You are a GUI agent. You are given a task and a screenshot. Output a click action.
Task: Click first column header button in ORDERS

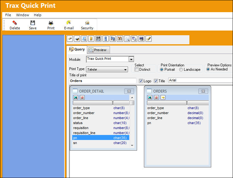point(167,103)
